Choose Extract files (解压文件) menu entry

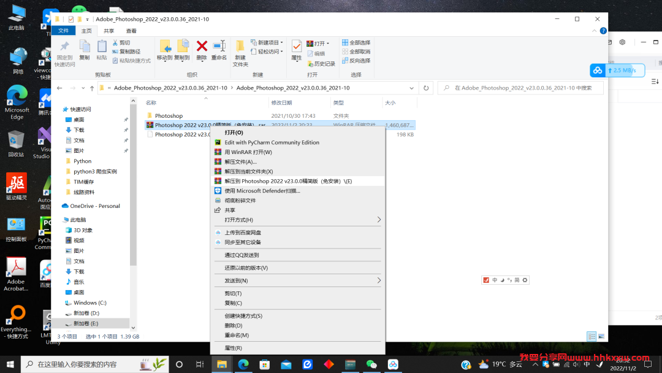(x=298, y=162)
